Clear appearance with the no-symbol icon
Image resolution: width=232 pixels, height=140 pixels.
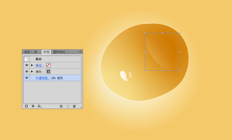61,106
